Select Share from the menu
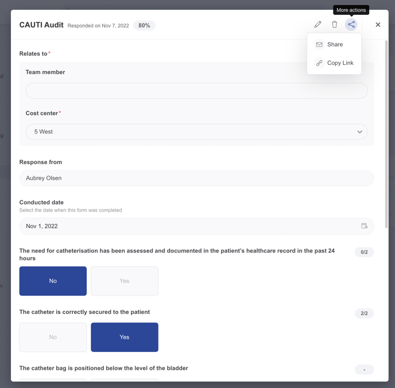Image resolution: width=395 pixels, height=388 pixels. click(334, 45)
